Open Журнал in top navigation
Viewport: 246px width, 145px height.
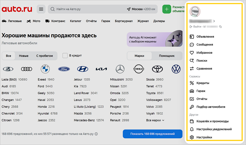tap(143, 21)
